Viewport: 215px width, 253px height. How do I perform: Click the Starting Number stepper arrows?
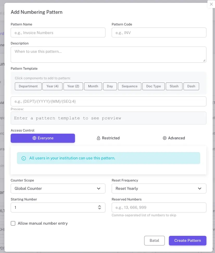point(99,207)
